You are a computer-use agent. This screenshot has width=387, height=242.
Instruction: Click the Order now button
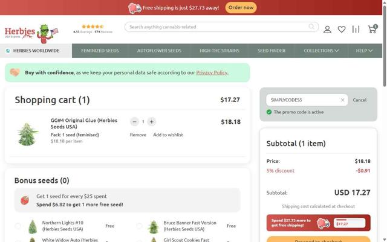pos(241,8)
